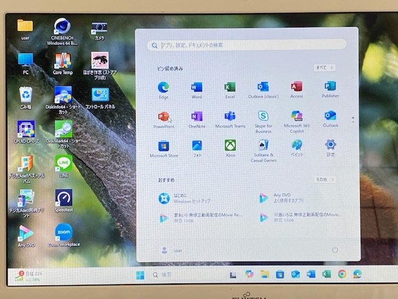398x299 pixels.
Task: Select カメラ (Camera) desktop shortcut
Action: pos(99,31)
